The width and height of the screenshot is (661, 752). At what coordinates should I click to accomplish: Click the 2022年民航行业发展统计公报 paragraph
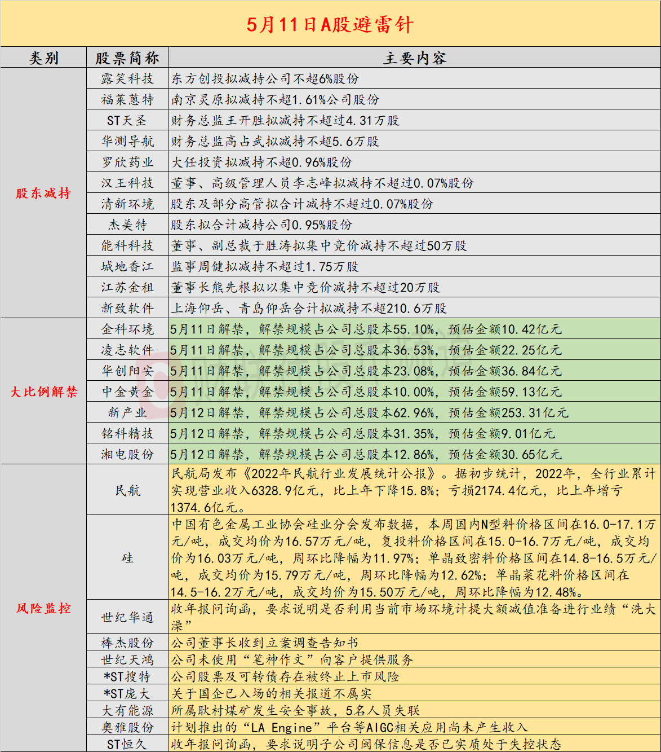coord(414,490)
